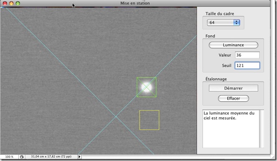This screenshot has width=277, height=161.
Task: Click the 100 % zoom level field
Action: 9,156
